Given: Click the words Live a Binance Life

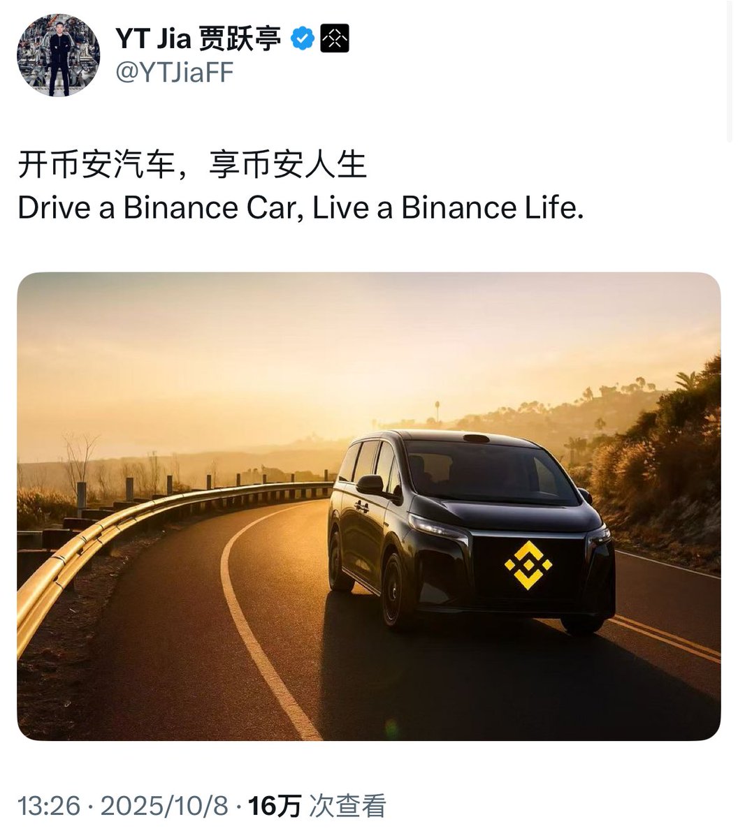Looking at the screenshot, I should coord(447,208).
